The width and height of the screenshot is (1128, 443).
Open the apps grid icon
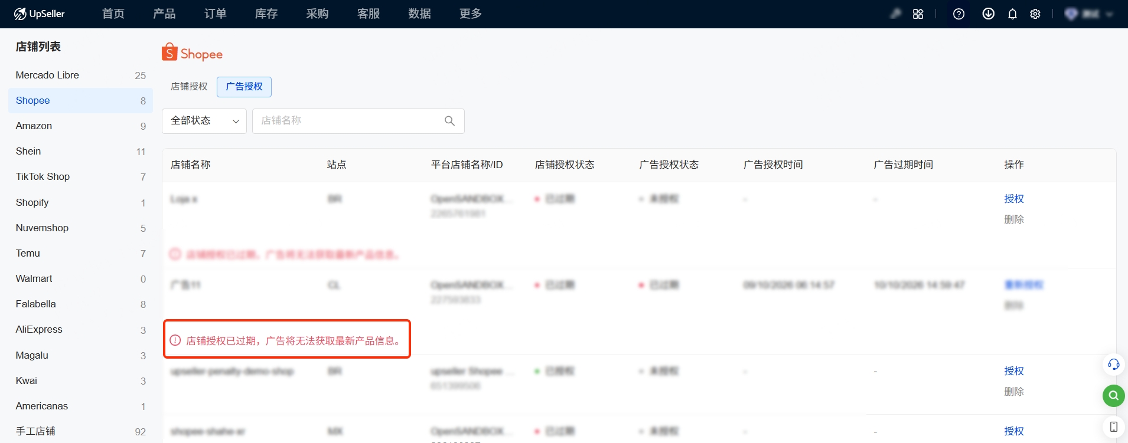tap(918, 14)
